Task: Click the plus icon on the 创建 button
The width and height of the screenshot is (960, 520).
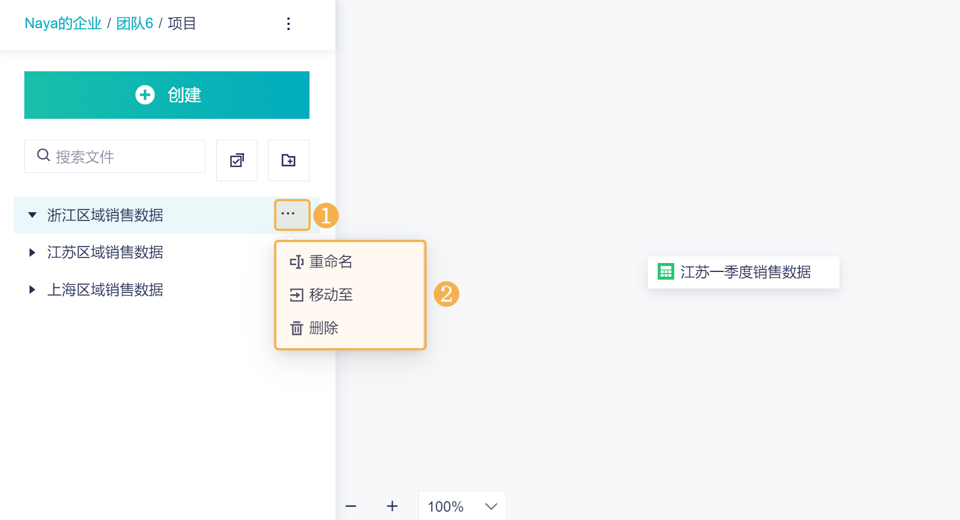Action: point(145,95)
